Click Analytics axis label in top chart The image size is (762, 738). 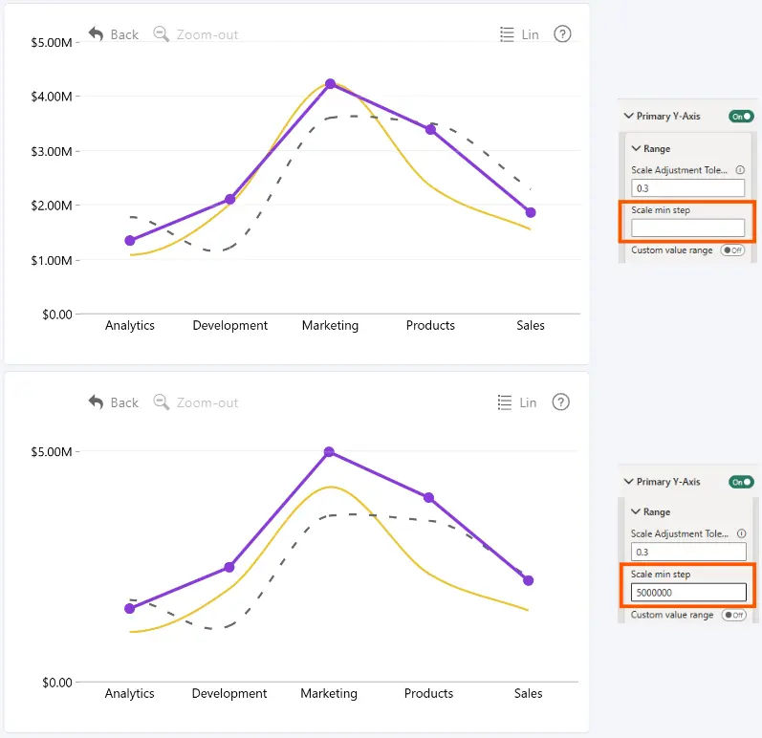[130, 326]
